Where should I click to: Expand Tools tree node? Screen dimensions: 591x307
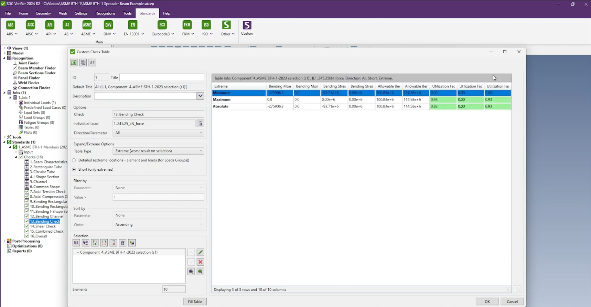(4, 137)
